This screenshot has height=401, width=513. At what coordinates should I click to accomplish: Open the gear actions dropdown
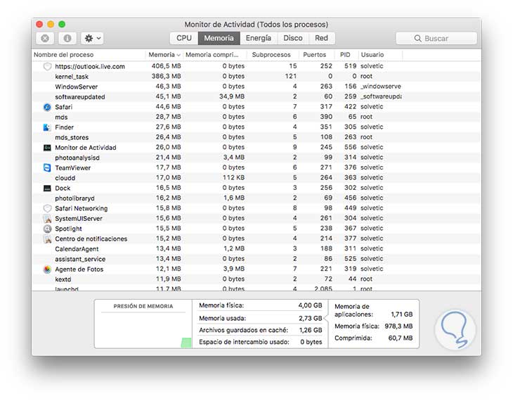[x=93, y=38]
